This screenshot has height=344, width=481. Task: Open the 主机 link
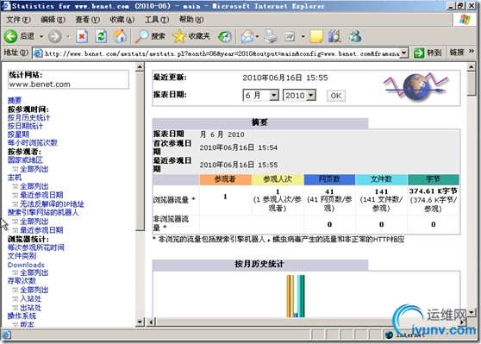pyautogui.click(x=15, y=178)
